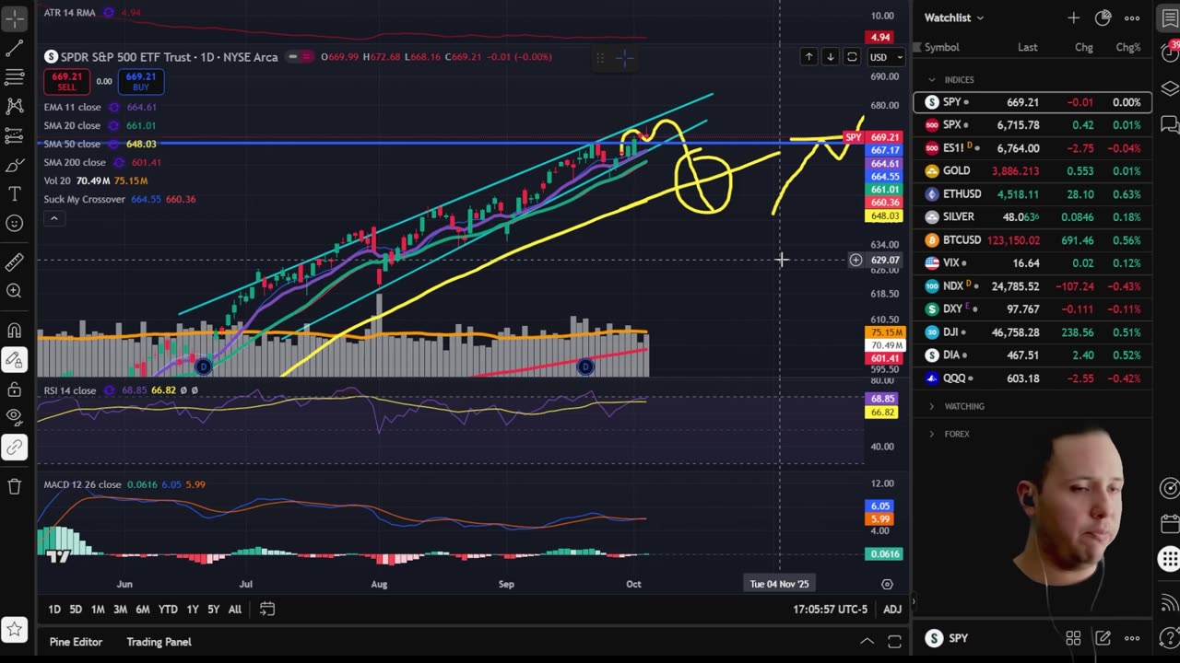Select the crosshair cursor tool
Image resolution: width=1180 pixels, height=663 pixels.
coord(15,18)
